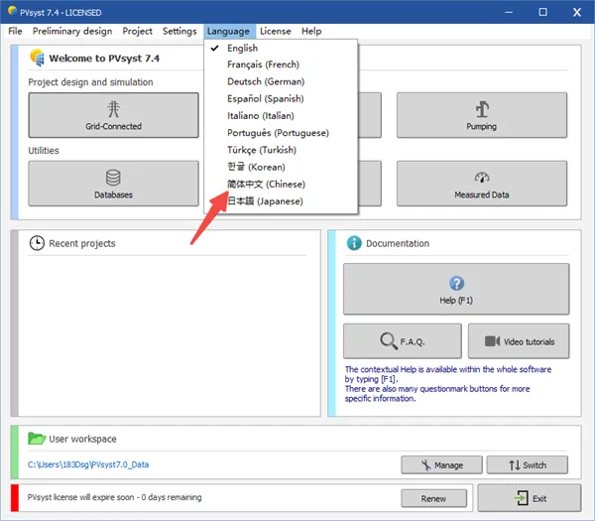The height and width of the screenshot is (521, 595).
Task: Select Español (Spanish) language
Action: tap(281, 98)
